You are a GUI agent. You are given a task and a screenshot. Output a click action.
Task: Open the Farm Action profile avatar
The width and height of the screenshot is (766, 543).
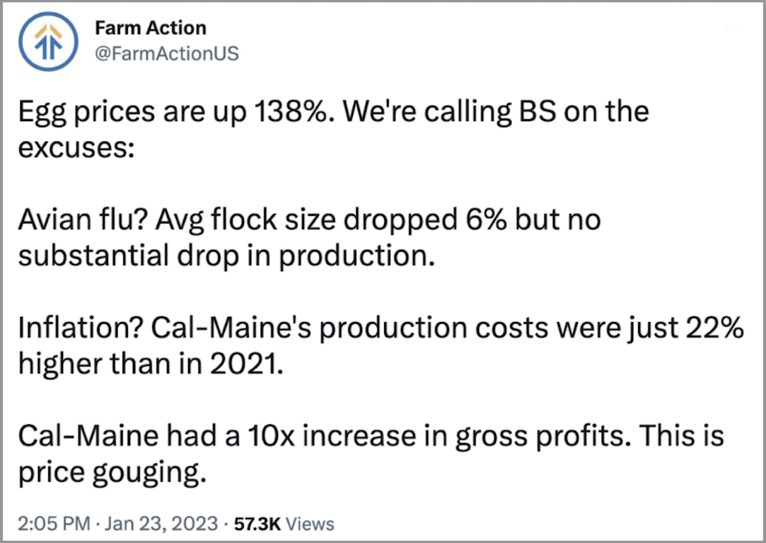coord(48,41)
